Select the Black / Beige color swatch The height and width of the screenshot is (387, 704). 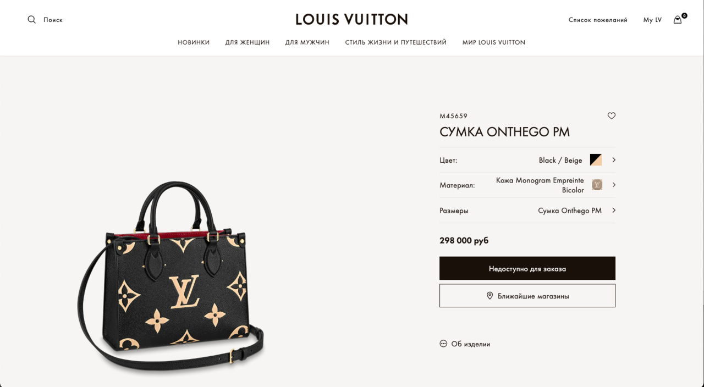point(596,160)
